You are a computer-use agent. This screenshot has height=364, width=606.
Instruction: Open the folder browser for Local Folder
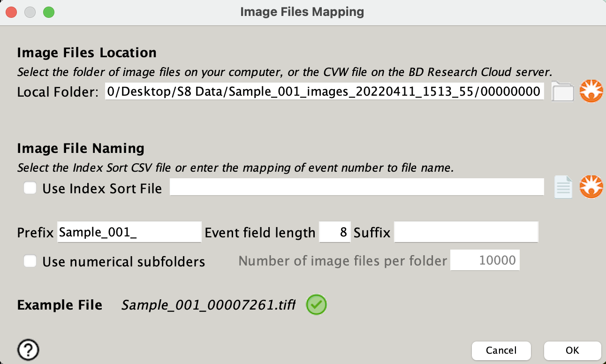[x=563, y=91]
